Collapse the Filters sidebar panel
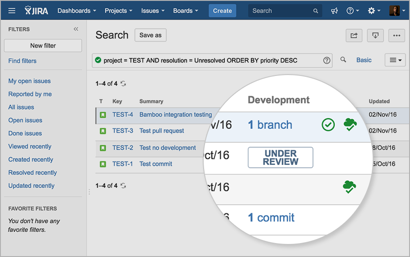The image size is (410, 257). click(76, 29)
